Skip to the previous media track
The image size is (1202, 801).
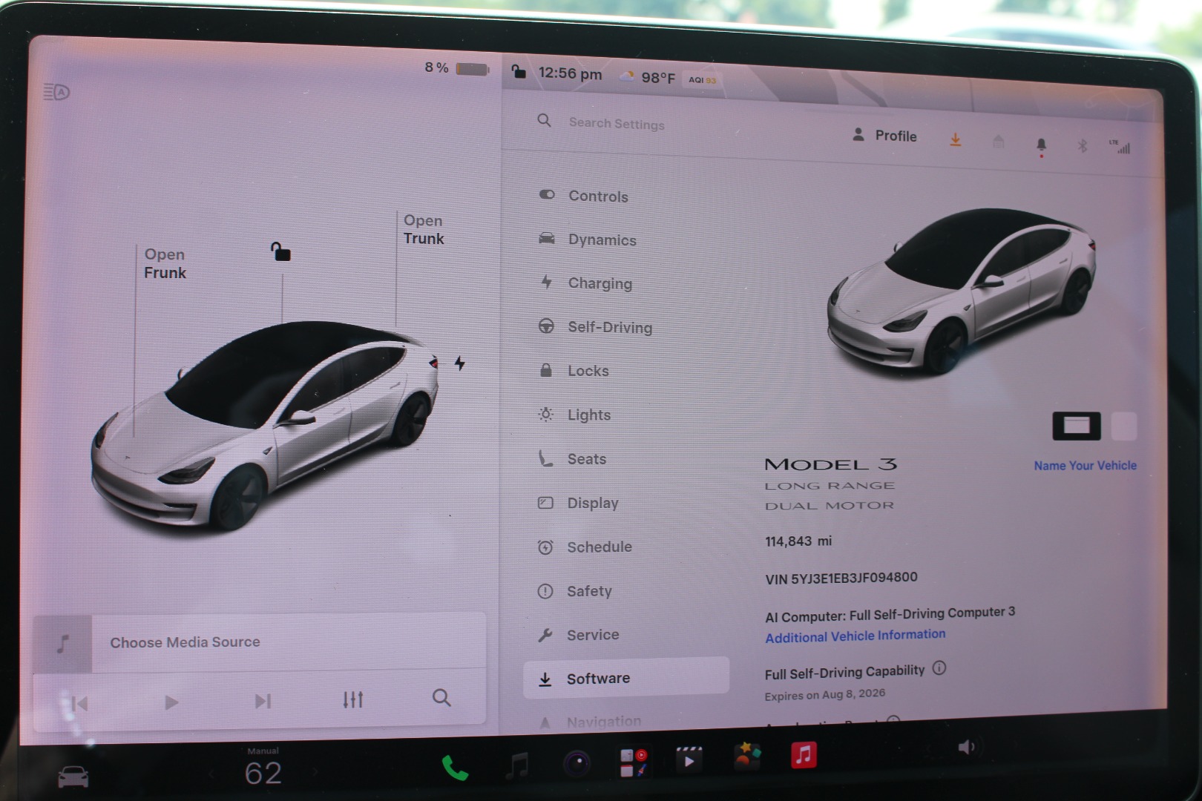[x=78, y=703]
